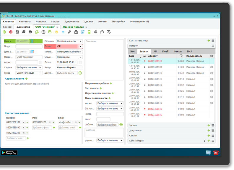Show the Email tab in История panel
Screen dimensions: 234x170
[165, 51]
